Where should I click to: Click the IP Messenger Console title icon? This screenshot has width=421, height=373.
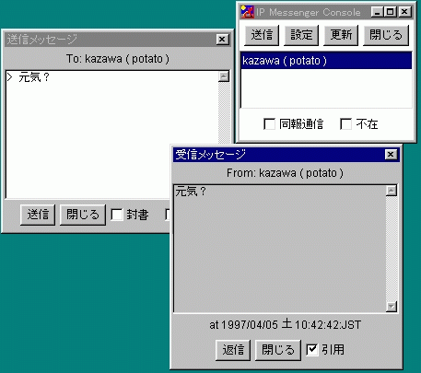coord(247,12)
